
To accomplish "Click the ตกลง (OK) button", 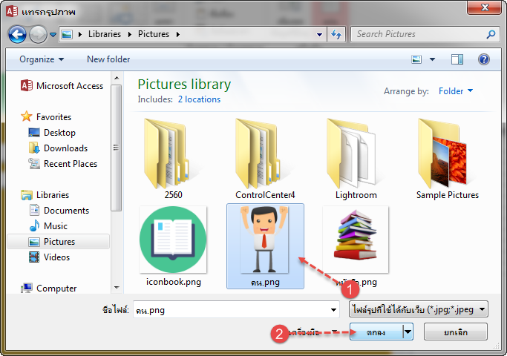I will point(376,332).
